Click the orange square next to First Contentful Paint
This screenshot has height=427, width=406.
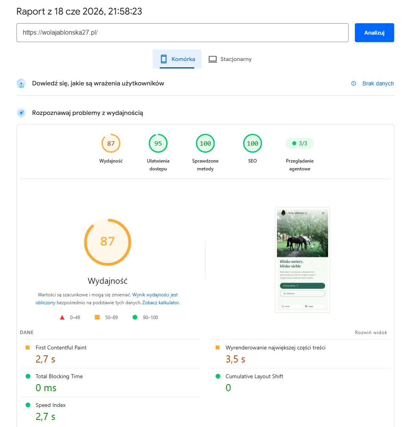(x=28, y=348)
